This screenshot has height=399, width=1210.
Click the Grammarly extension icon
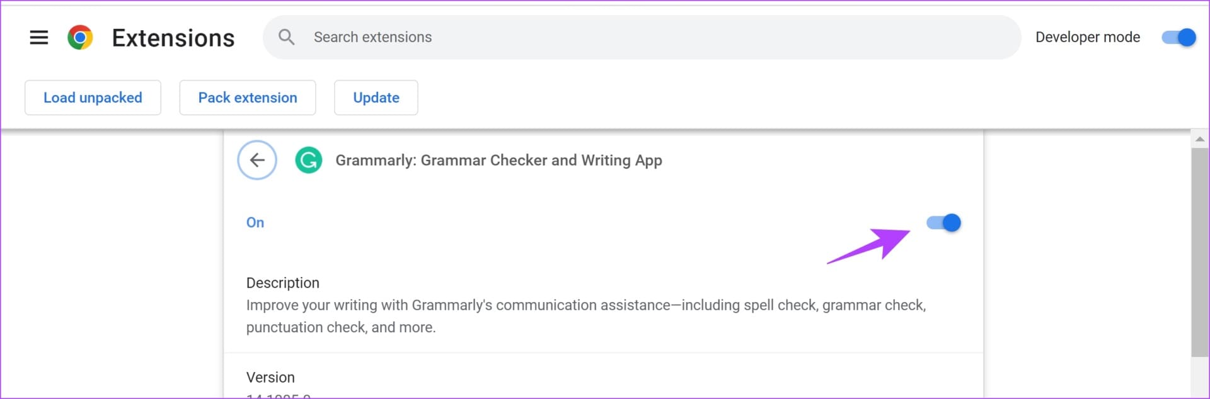[x=309, y=160]
